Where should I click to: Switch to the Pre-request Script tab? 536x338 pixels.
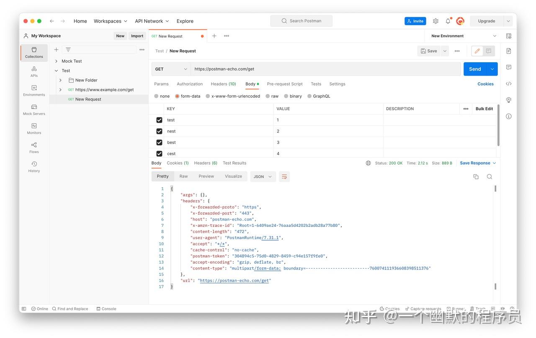pos(284,84)
